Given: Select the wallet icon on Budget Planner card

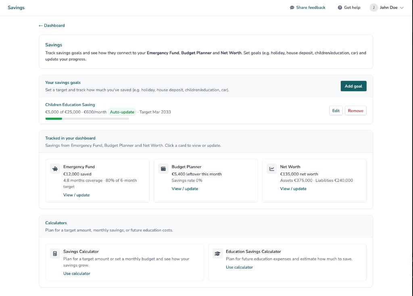Looking at the screenshot, I should pos(163,169).
